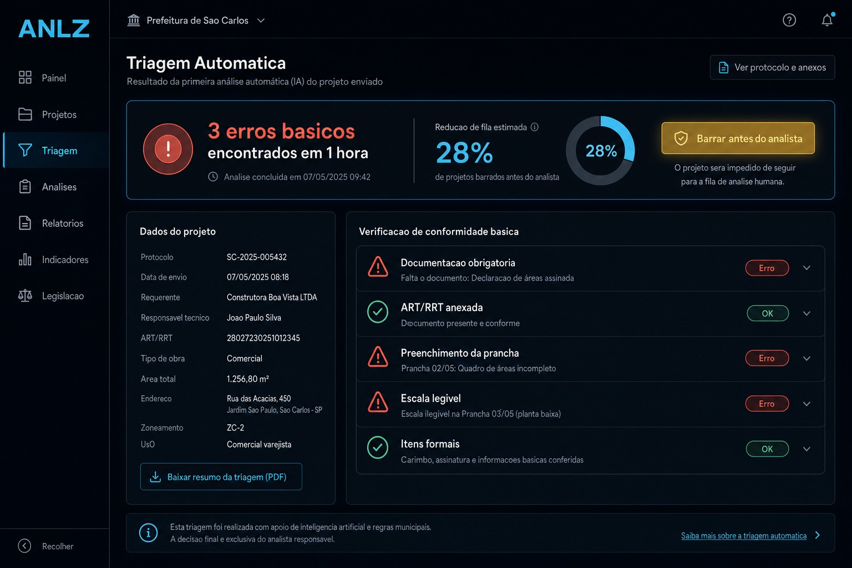Click OK badge on Itens formais
Image resolution: width=852 pixels, height=568 pixels.
767,449
